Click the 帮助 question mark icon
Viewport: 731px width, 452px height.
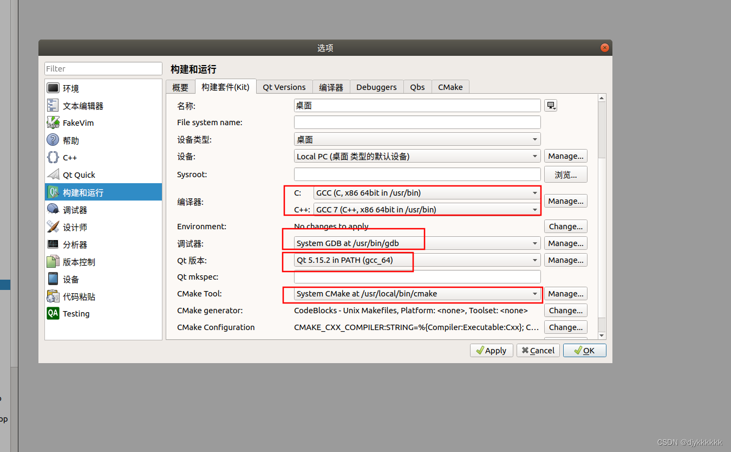point(53,140)
